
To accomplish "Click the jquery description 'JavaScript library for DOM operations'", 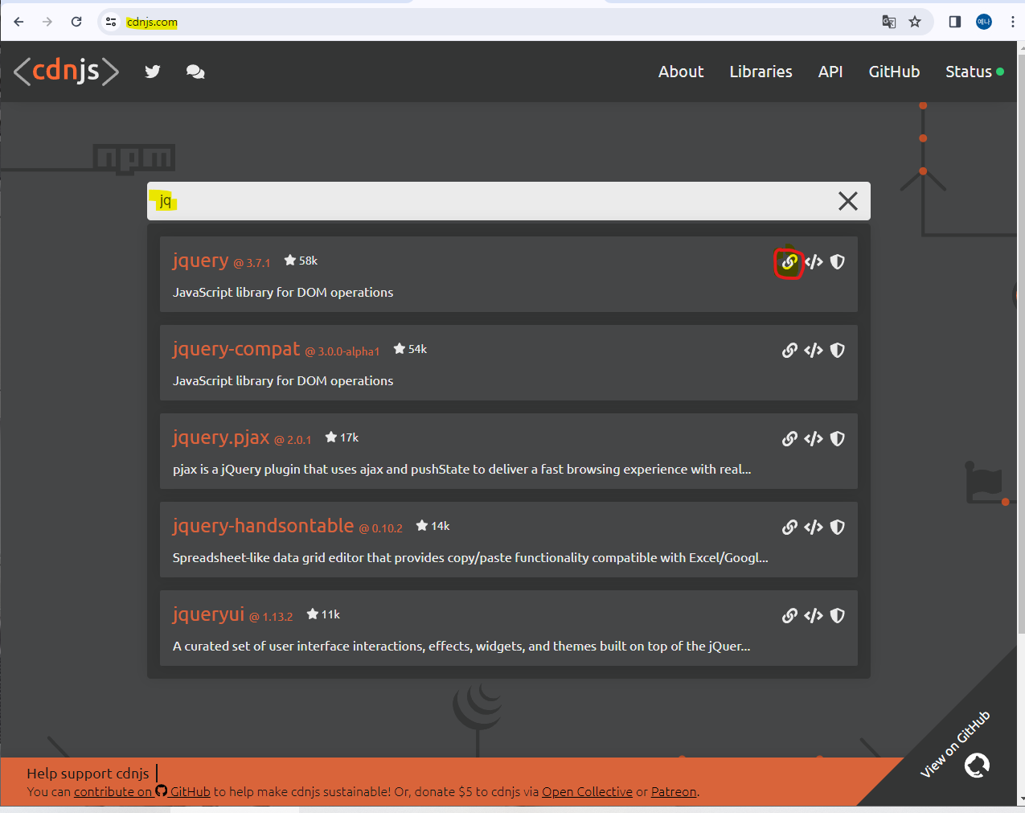I will pos(283,293).
